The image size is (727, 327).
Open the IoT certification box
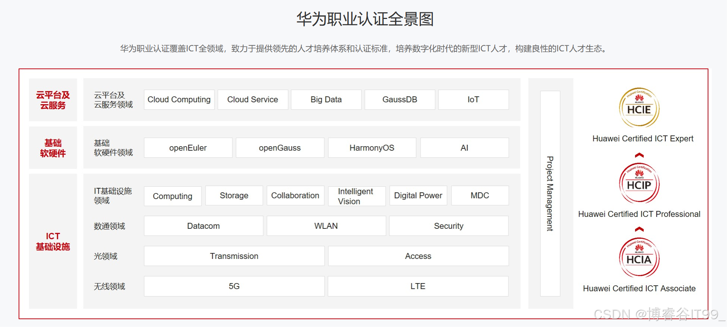click(473, 100)
